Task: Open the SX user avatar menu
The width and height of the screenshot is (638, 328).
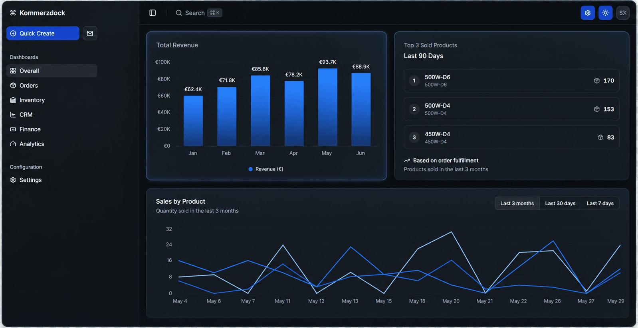Action: [623, 13]
